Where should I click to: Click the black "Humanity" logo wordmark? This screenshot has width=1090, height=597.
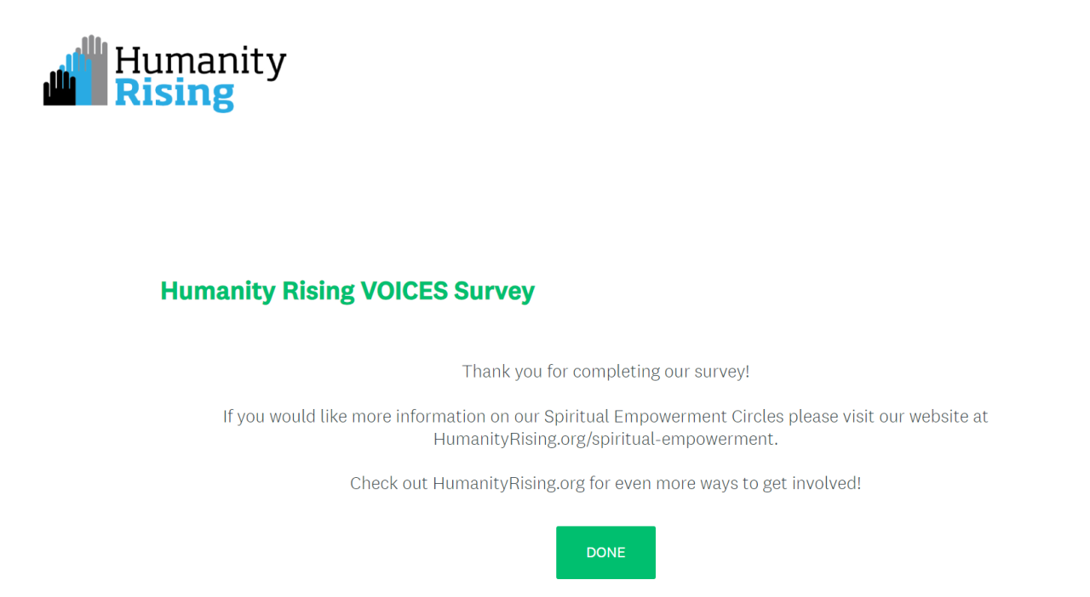(x=200, y=62)
